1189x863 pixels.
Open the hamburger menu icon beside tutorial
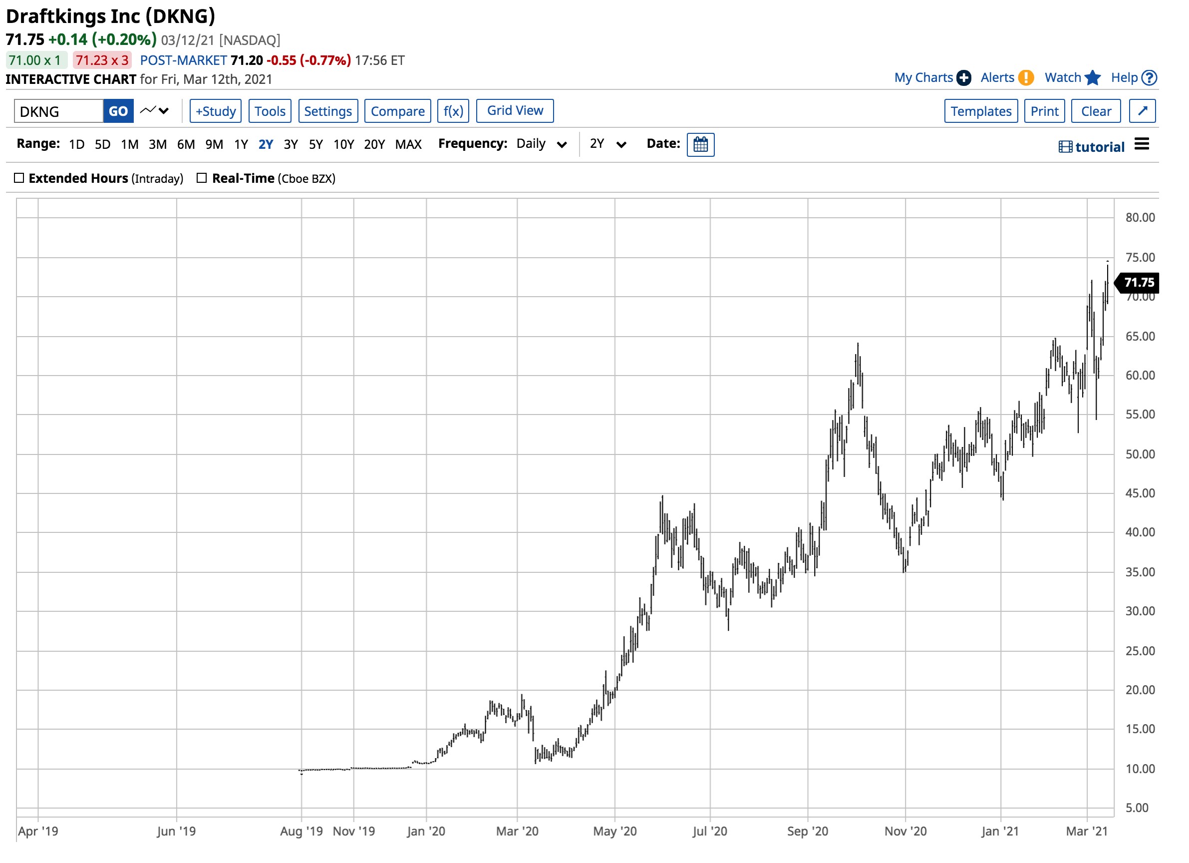point(1141,144)
